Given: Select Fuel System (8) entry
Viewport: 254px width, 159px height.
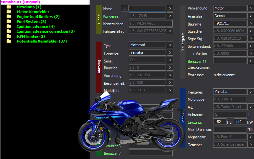Looking at the screenshot, I should tap(31, 22).
